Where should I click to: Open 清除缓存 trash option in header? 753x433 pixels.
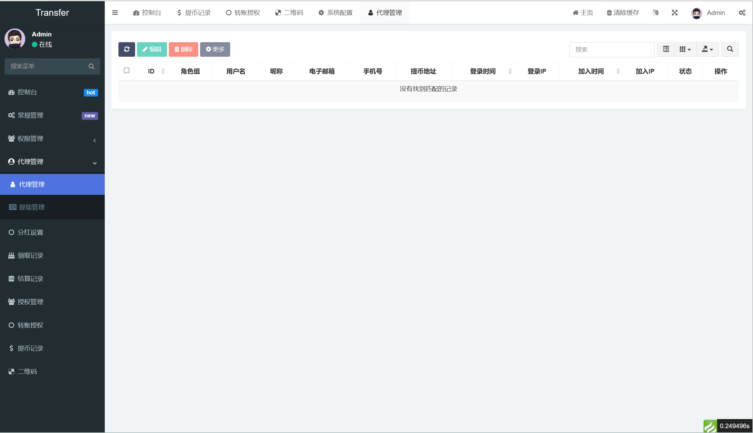point(623,12)
